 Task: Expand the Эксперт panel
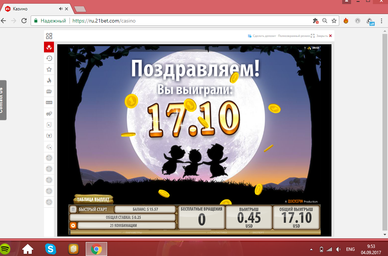coord(257,232)
